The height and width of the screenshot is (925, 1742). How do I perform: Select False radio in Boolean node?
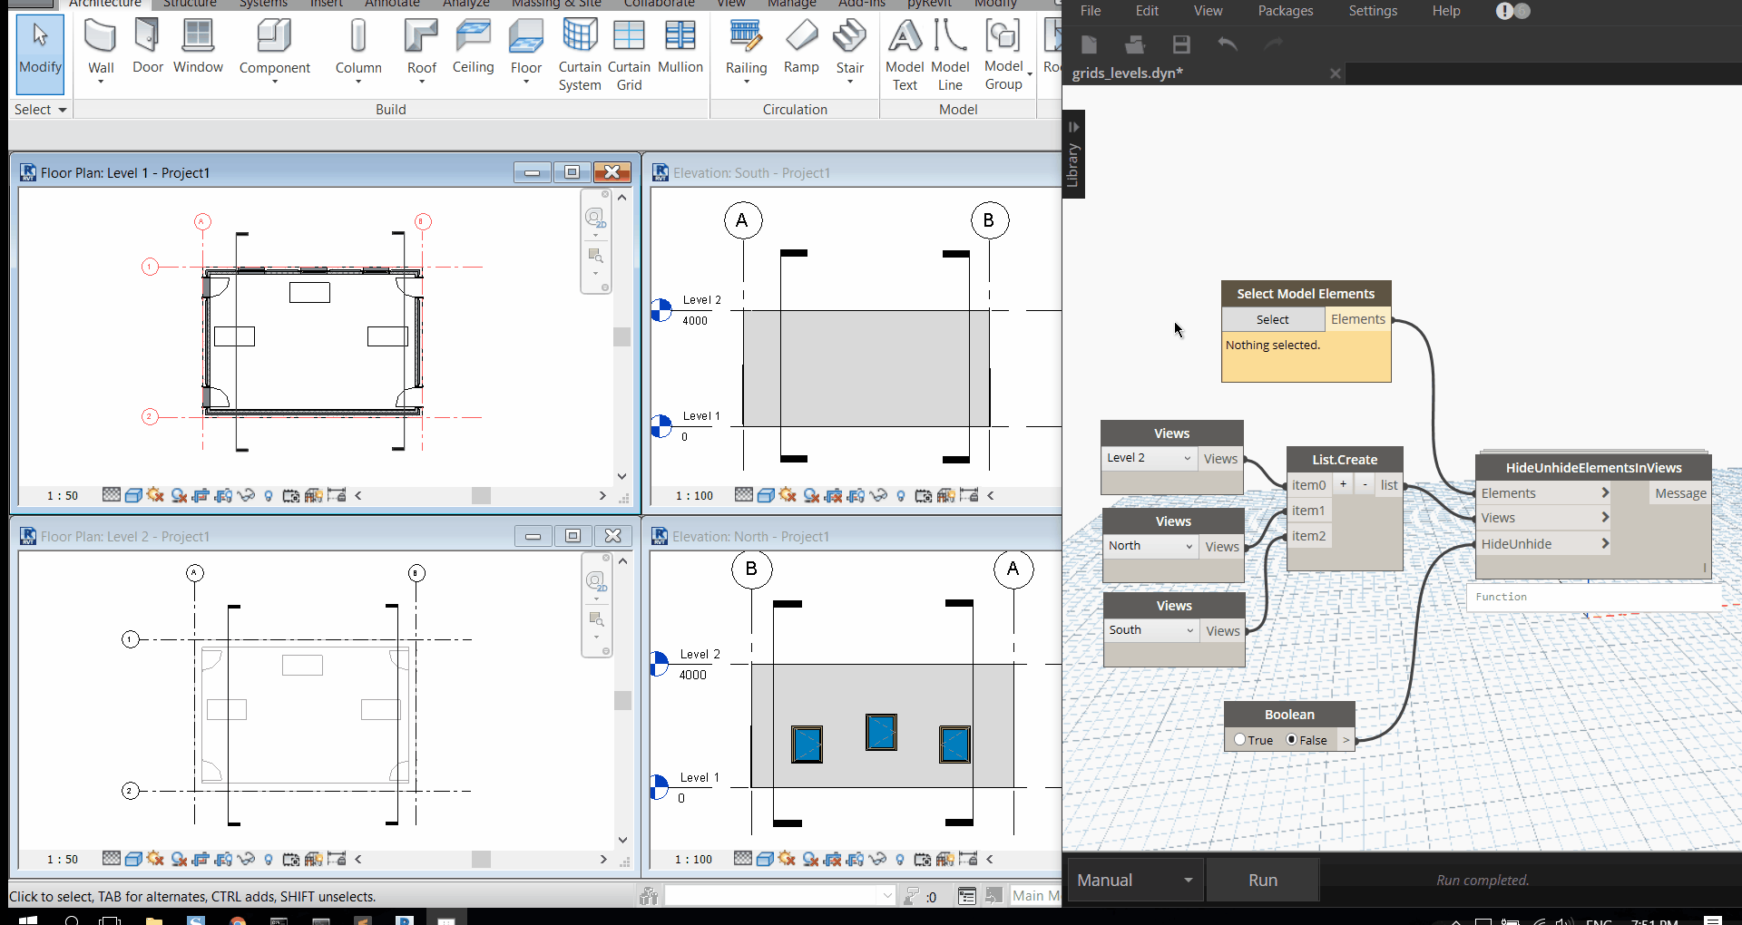tap(1292, 740)
